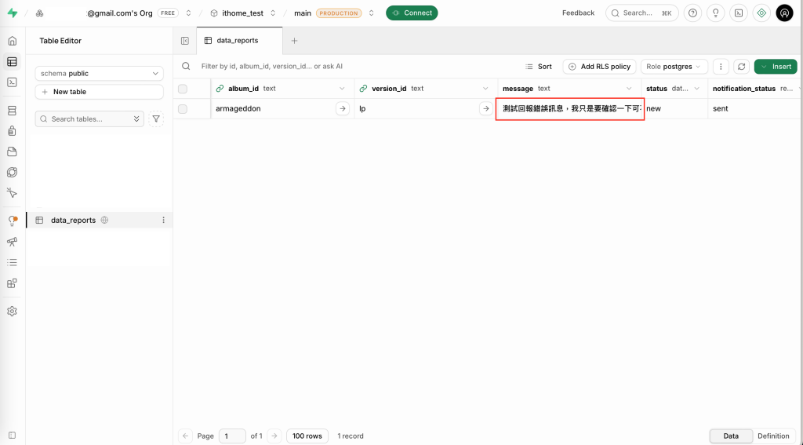
Task: Click Connect button
Action: (412, 13)
